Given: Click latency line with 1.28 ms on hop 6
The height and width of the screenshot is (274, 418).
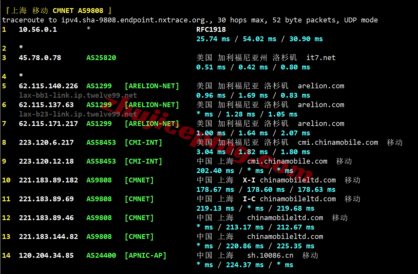Looking at the screenshot, I should (247, 114).
